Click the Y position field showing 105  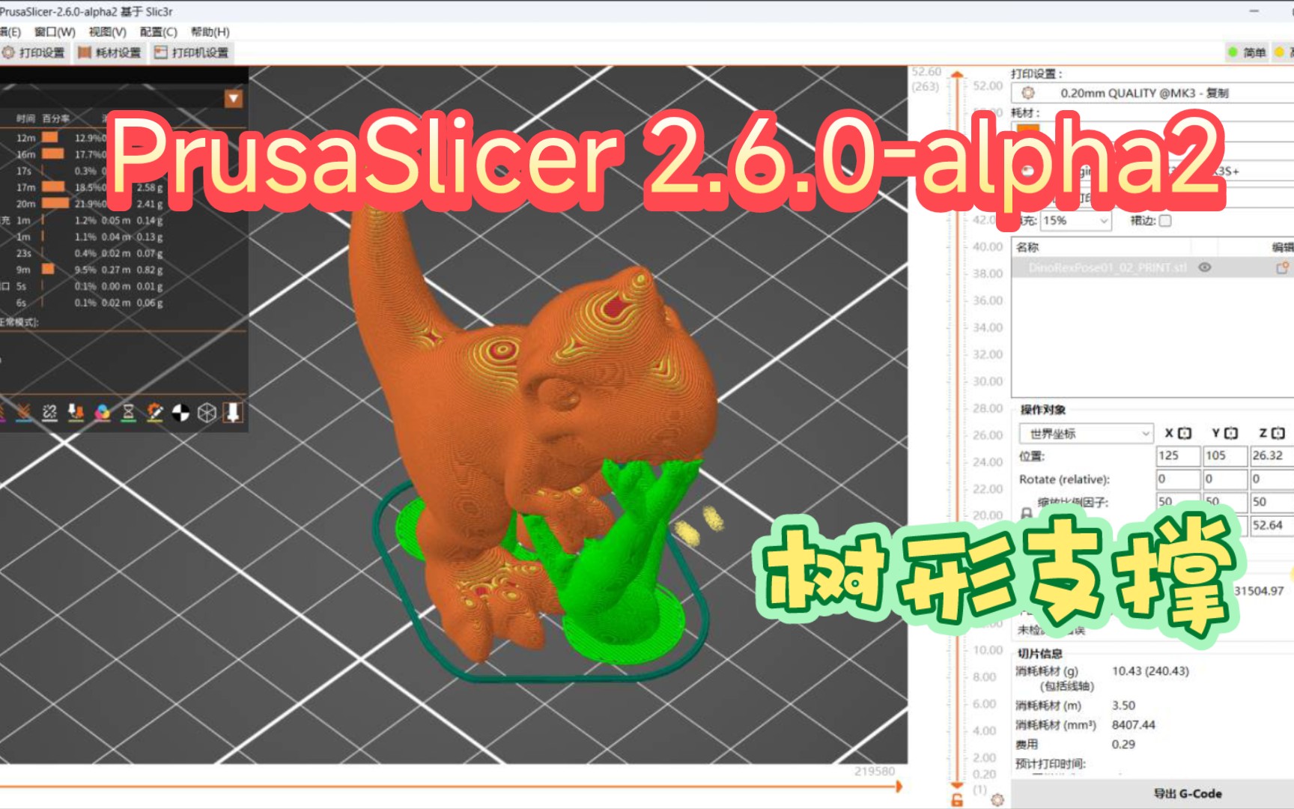tap(1225, 455)
